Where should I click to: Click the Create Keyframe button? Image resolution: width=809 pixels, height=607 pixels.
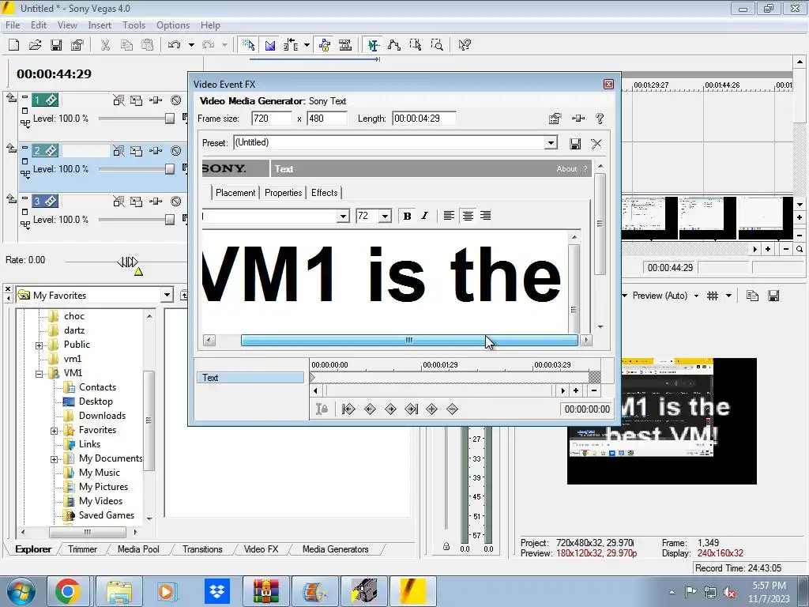coord(432,409)
